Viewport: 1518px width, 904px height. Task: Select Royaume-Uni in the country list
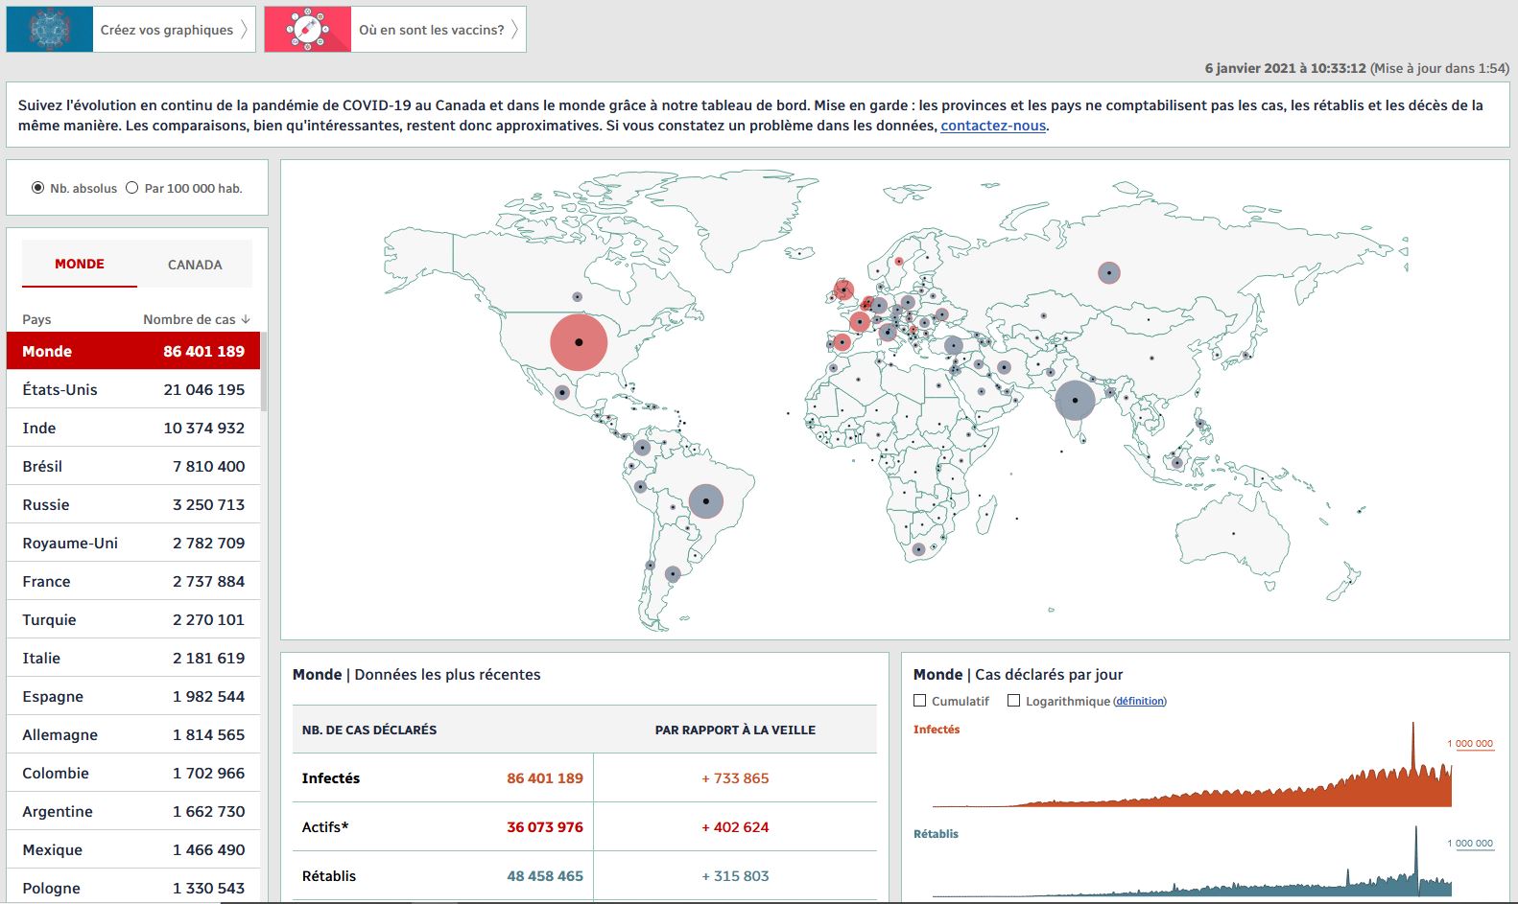pyautogui.click(x=133, y=543)
